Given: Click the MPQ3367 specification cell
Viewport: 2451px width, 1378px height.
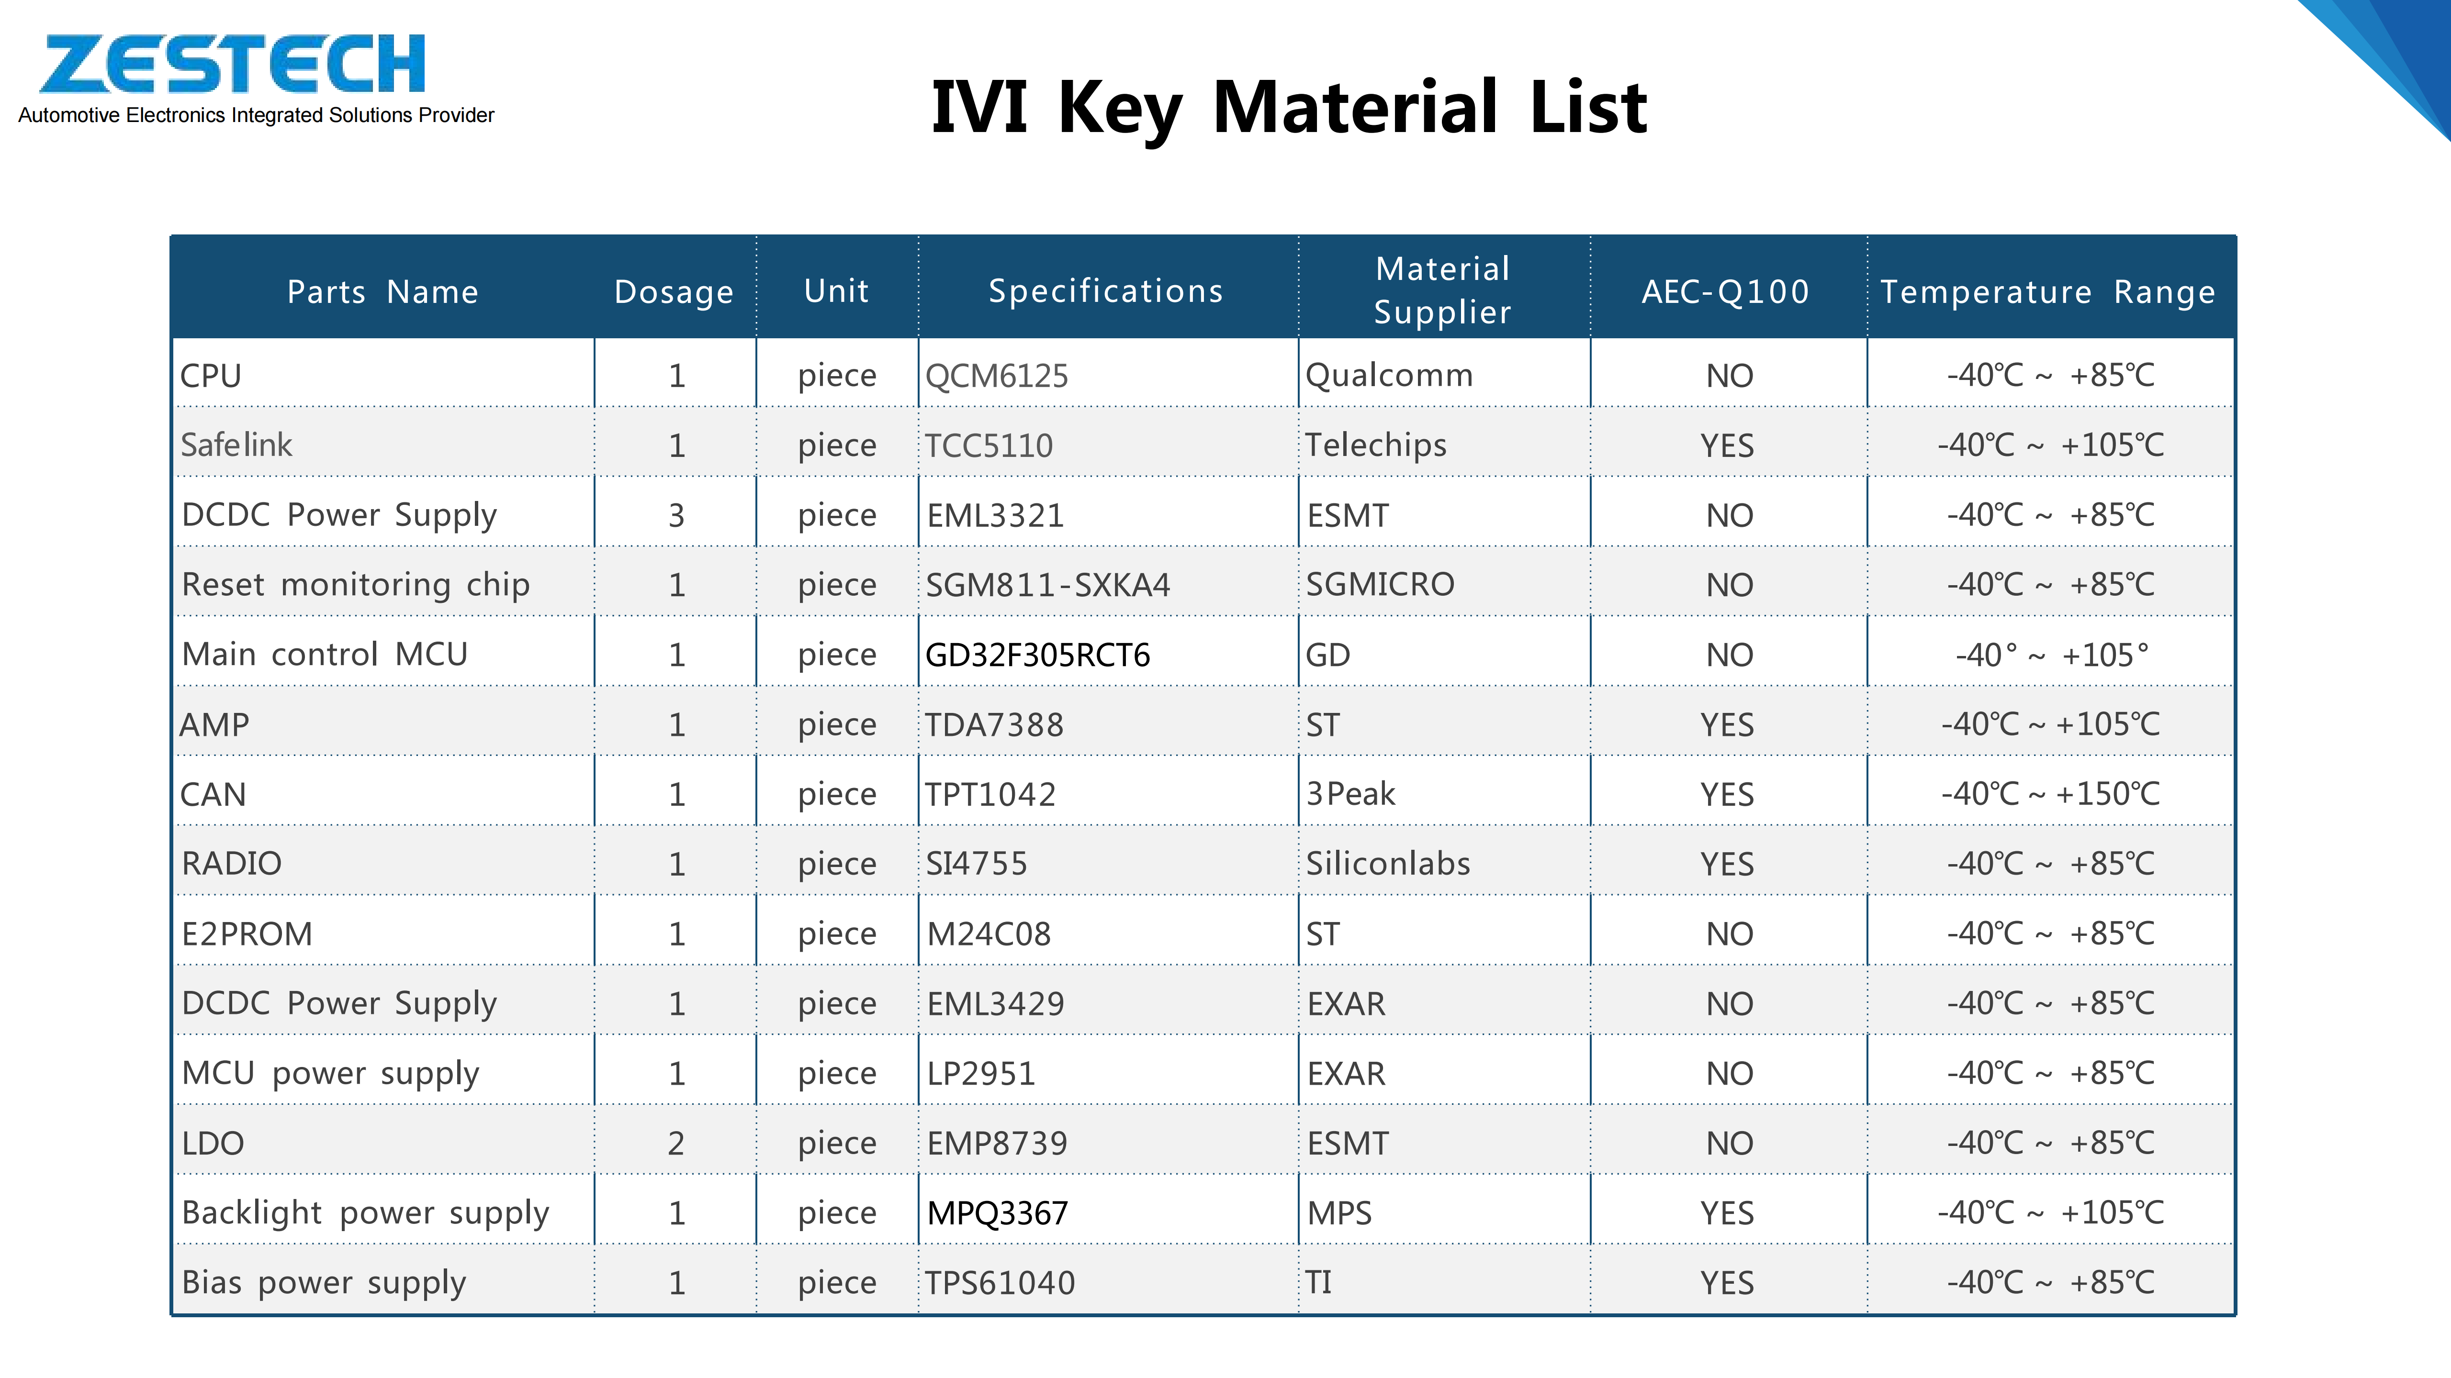Looking at the screenshot, I should (997, 1213).
